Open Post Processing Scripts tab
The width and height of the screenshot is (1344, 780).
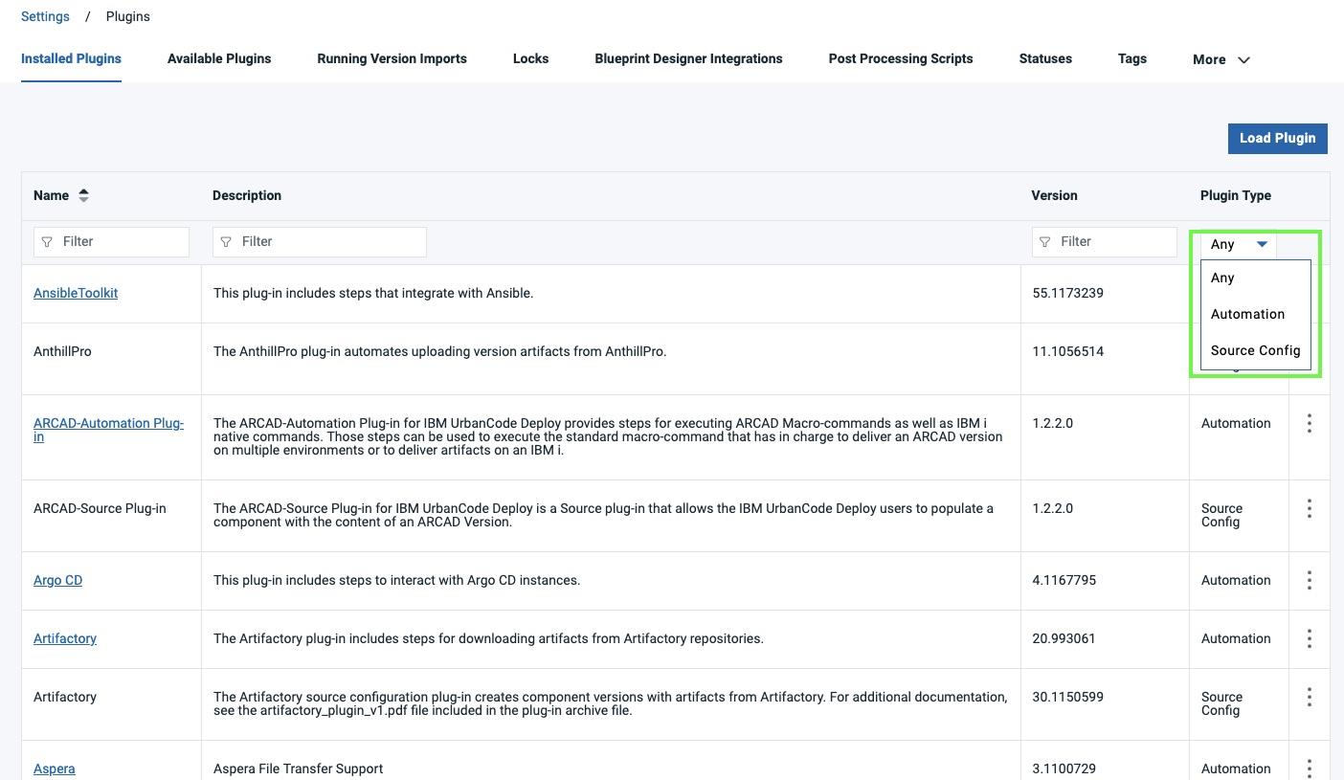900,58
